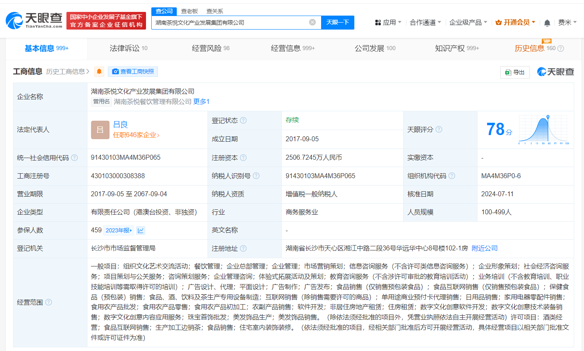Switch to the 查老板 tab
This screenshot has width=584, height=351.
190,11
